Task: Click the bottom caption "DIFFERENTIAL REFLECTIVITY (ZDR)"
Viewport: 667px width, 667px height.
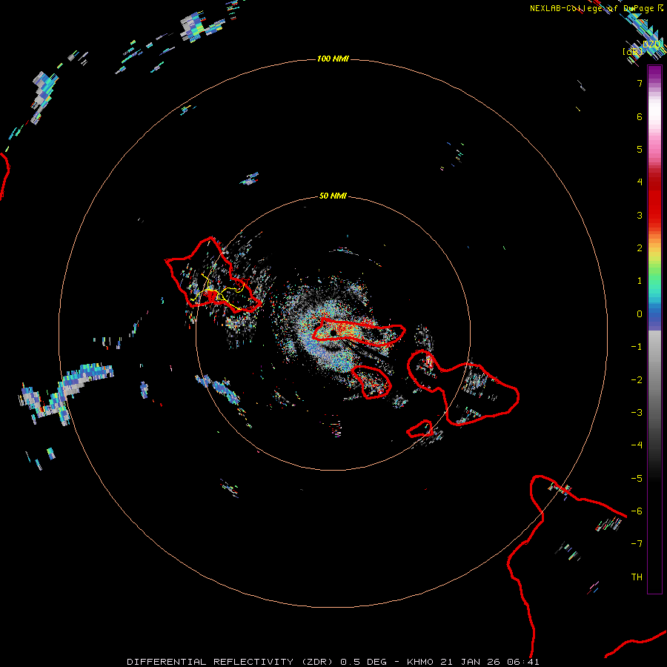Action: tap(231, 662)
